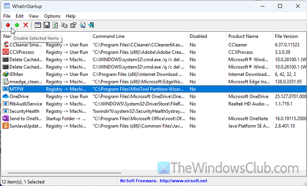Sort by the Product Name column header

(249, 36)
